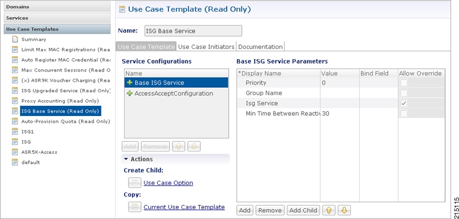Open the Current Use Case Template link
Viewport: 459px width, 219px height.
click(184, 207)
